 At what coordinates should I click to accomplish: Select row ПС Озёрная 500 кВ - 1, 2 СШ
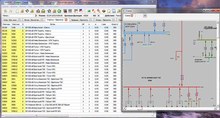(x=61, y=105)
